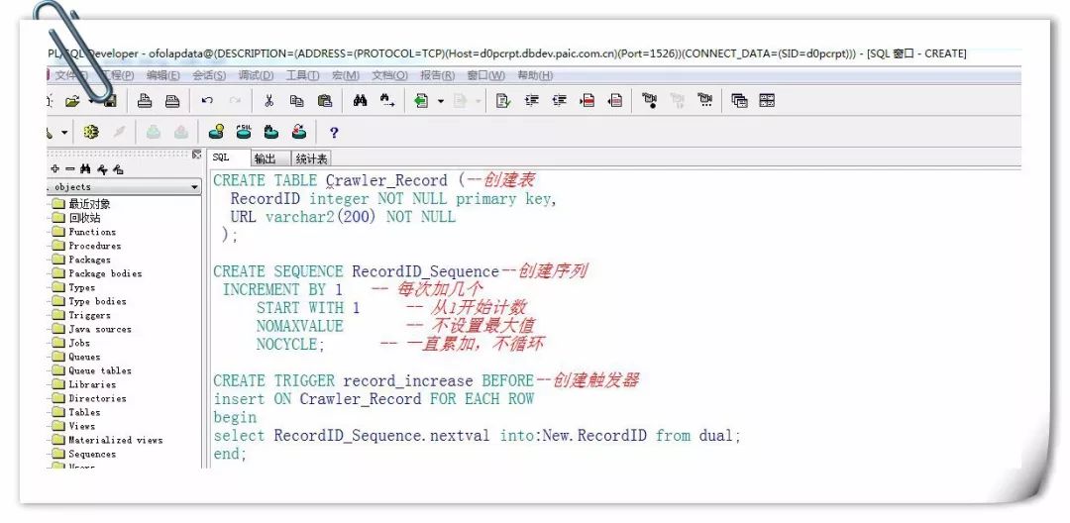Open the dropdown arrow beside the back-navigation icon
This screenshot has width=1070, height=523.
pos(441,102)
